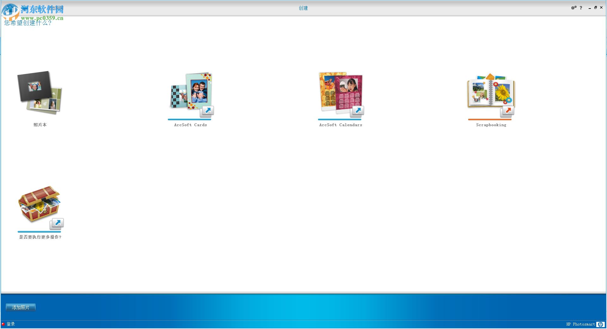Click the 添加照片 button
The height and width of the screenshot is (329, 607).
tap(21, 307)
